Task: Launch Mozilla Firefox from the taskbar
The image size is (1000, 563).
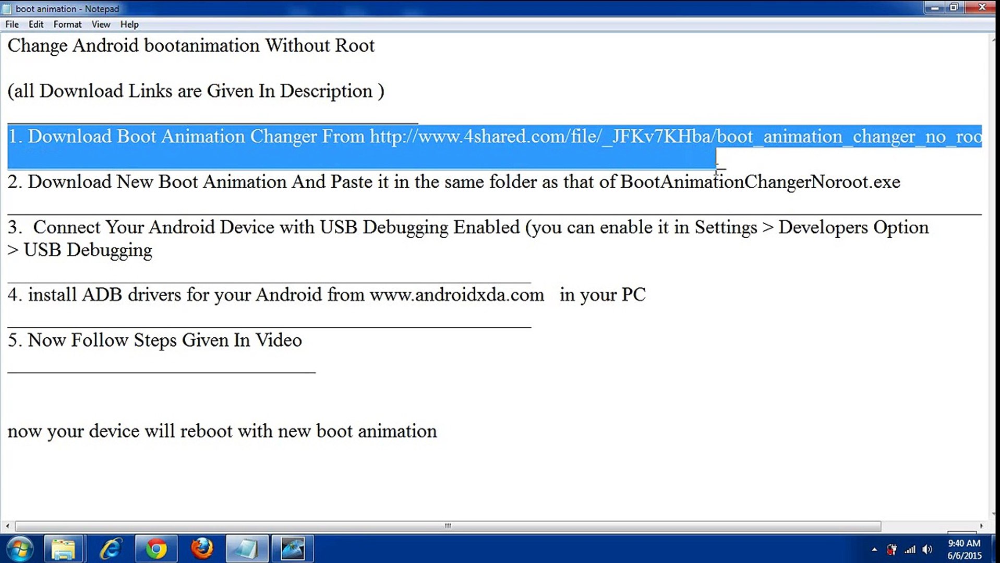Action: tap(202, 549)
